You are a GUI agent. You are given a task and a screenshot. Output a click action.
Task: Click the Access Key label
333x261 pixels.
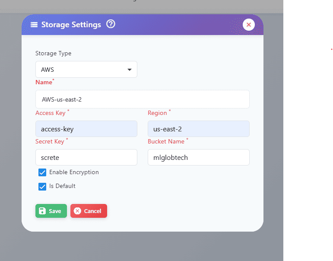(51, 113)
